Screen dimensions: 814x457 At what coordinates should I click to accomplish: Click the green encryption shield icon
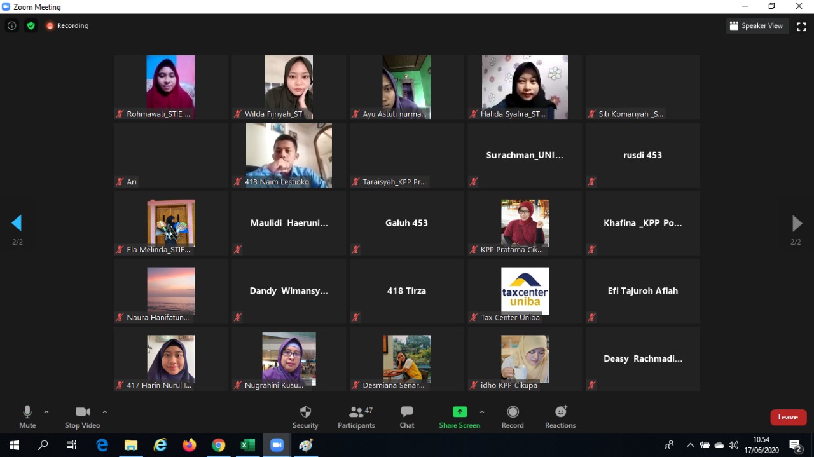coord(31,26)
